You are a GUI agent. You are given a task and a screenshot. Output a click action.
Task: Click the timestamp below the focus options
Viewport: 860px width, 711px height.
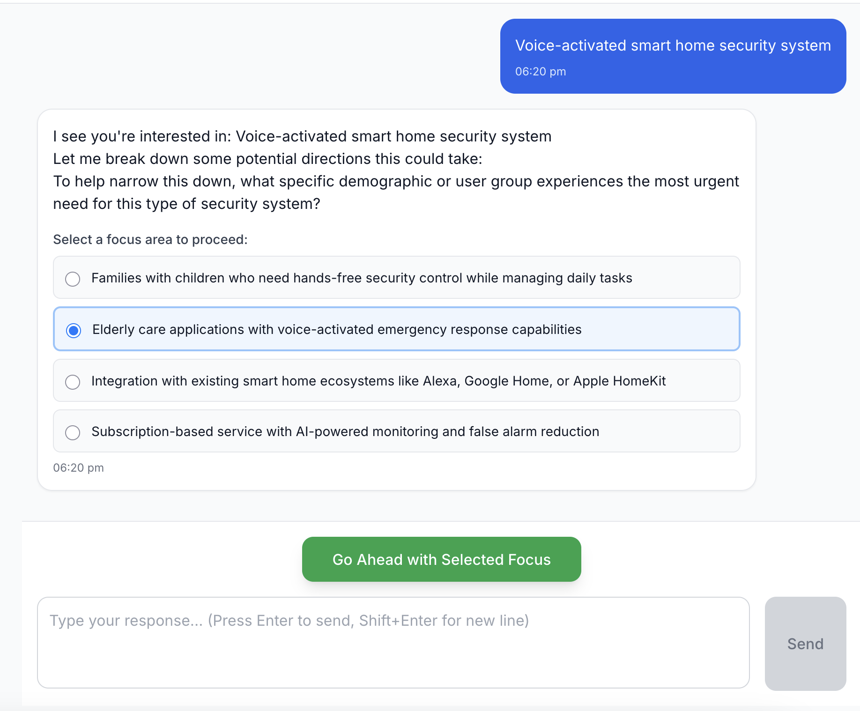tap(78, 468)
